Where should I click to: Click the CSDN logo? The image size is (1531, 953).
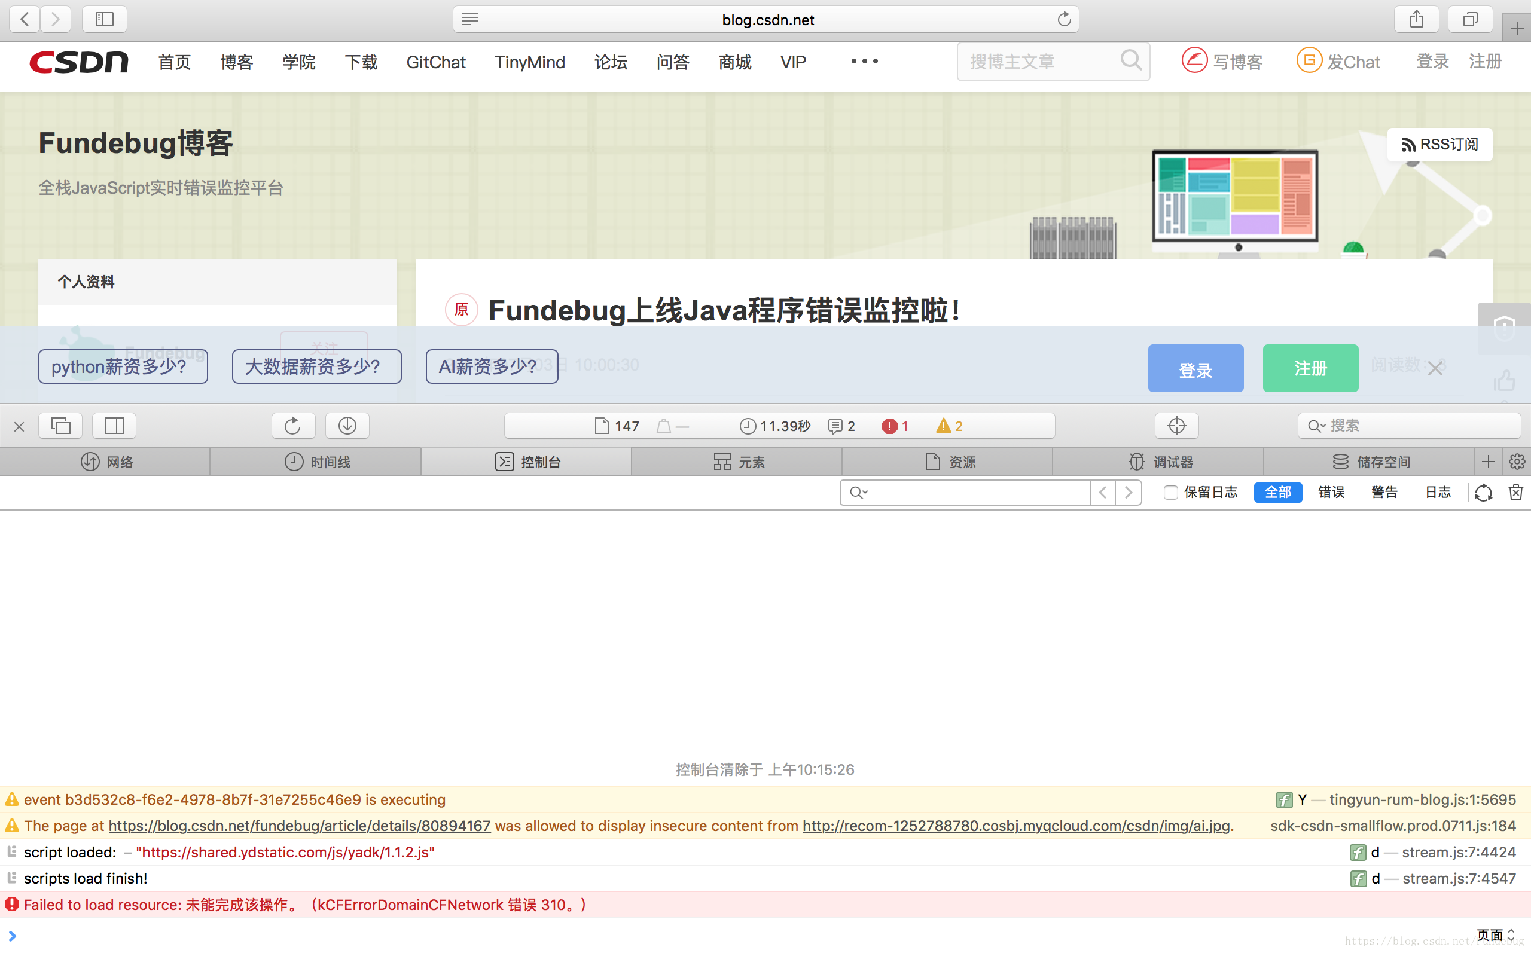click(79, 62)
